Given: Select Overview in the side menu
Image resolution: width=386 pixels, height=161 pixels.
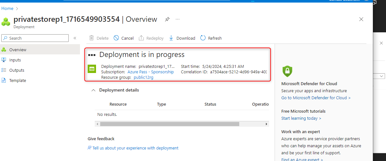Looking at the screenshot, I should [40, 50].
